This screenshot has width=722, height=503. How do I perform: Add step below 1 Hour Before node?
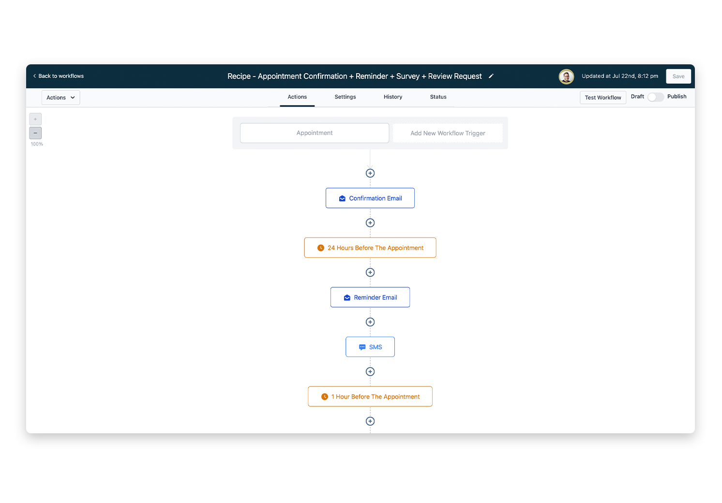[x=370, y=421]
